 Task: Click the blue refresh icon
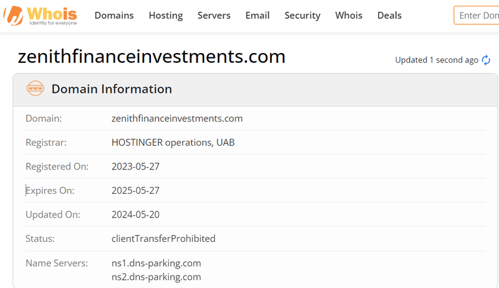pos(486,60)
